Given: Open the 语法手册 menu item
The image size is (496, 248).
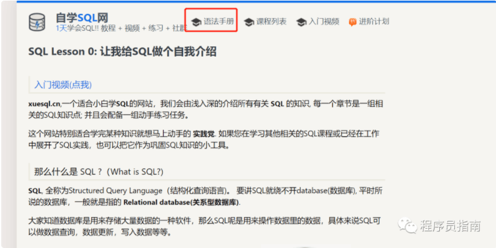Looking at the screenshot, I should 217,22.
